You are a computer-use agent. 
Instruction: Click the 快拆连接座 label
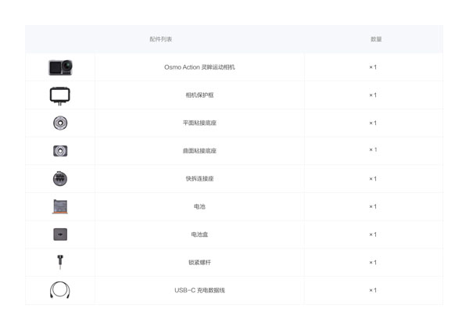coord(199,179)
